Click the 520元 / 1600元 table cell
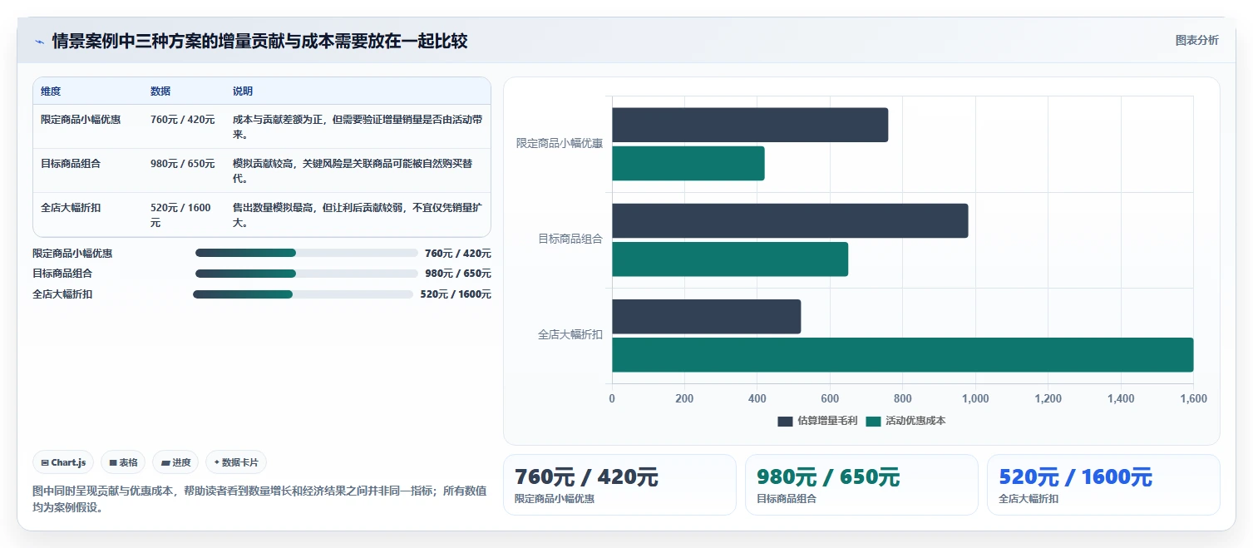Image resolution: width=1253 pixels, height=548 pixels. [x=181, y=215]
